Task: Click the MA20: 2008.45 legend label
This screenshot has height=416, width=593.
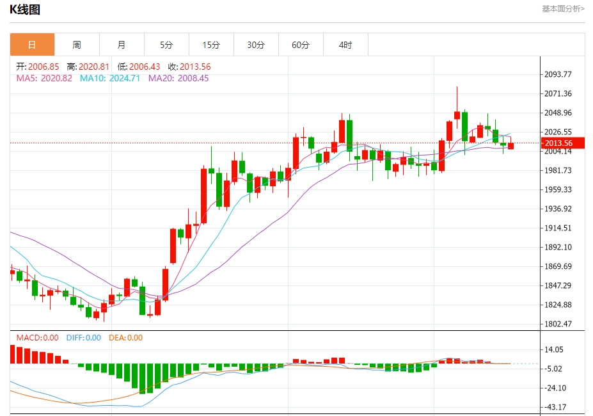Action: coord(178,78)
